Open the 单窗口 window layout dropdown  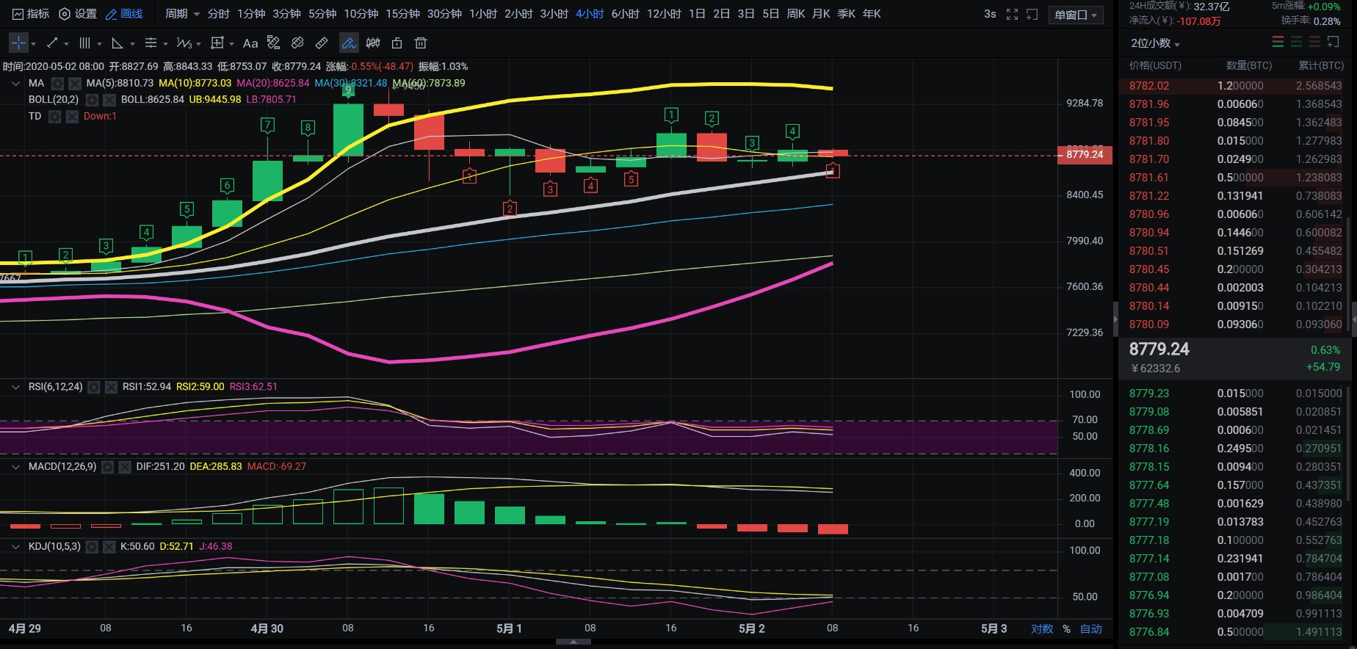click(x=1076, y=15)
